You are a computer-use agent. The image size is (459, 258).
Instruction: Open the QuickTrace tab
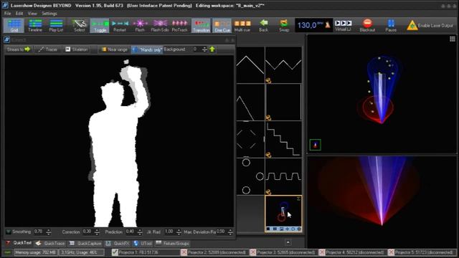tap(50, 243)
